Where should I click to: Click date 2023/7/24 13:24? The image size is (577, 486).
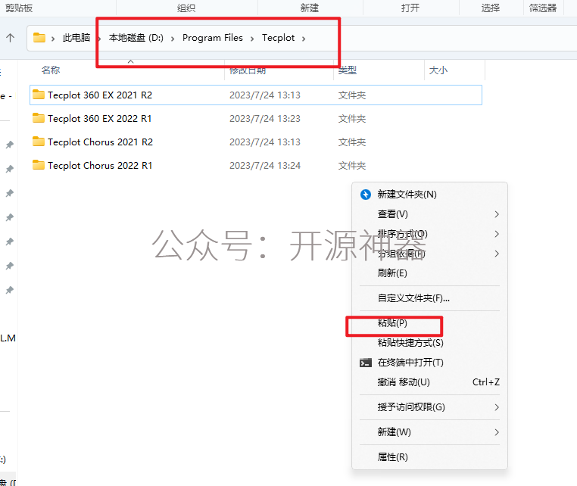(265, 166)
